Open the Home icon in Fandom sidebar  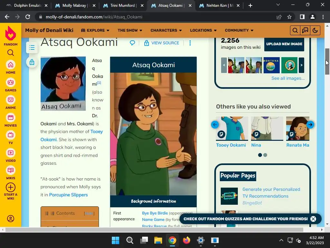coord(11,65)
